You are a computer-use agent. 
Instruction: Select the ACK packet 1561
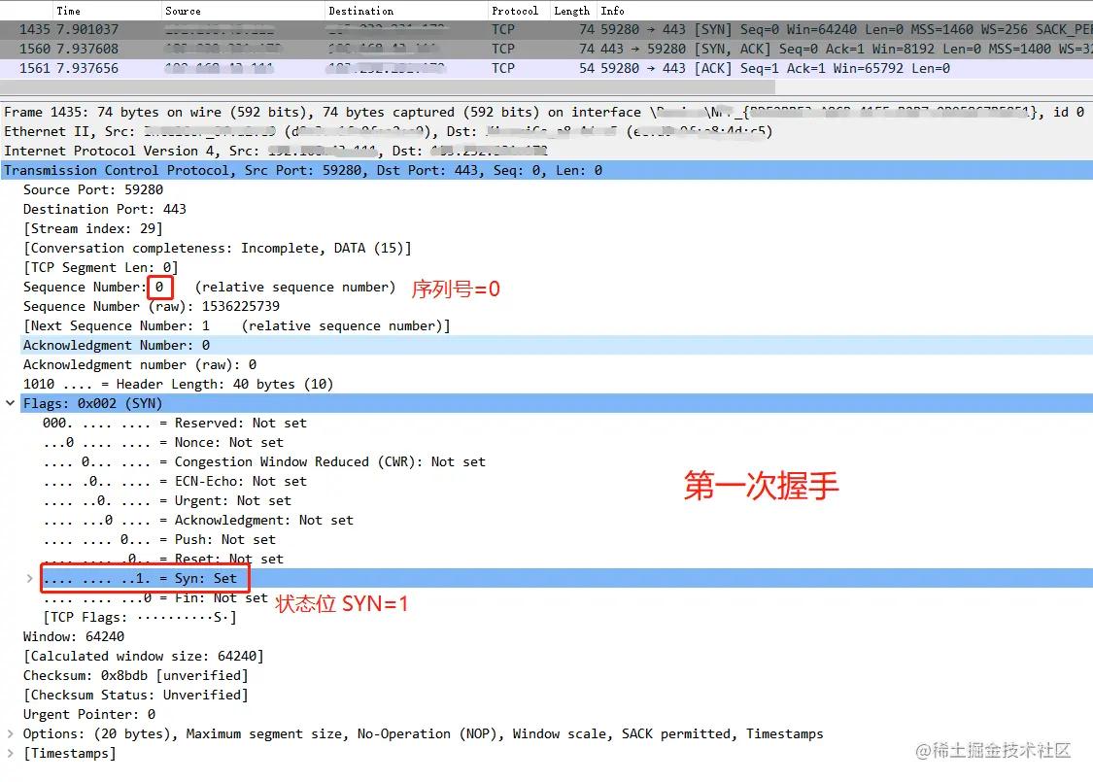[291, 68]
